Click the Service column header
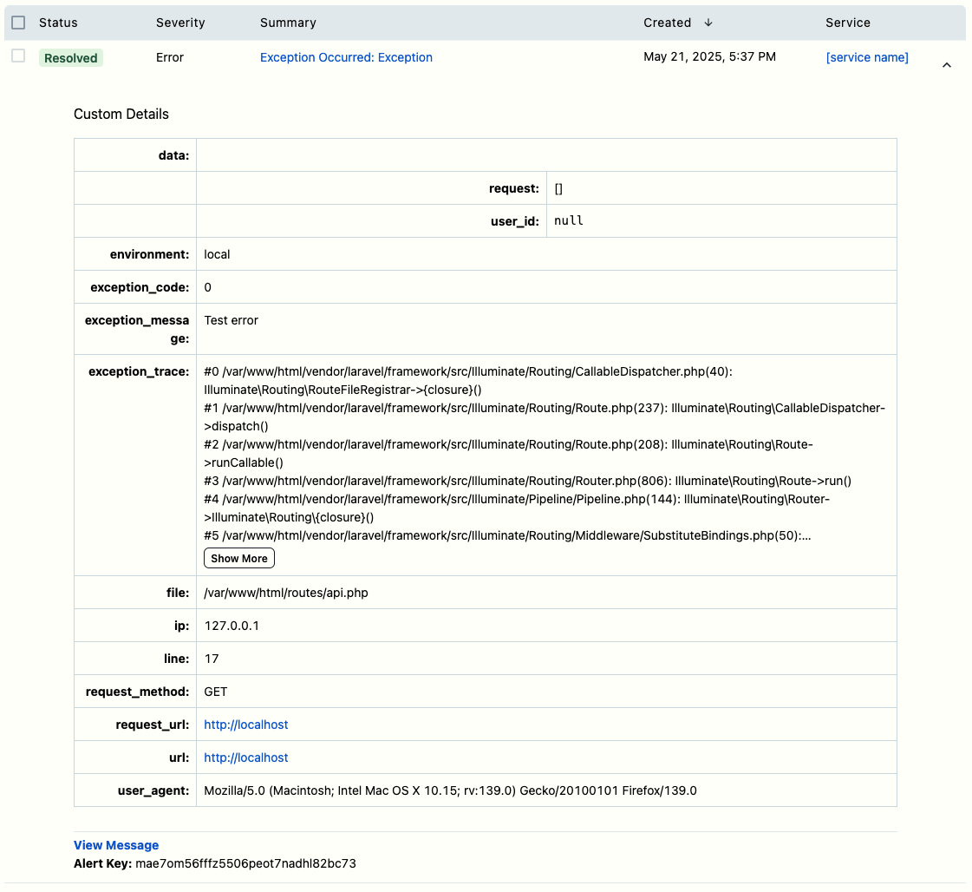 tap(847, 23)
